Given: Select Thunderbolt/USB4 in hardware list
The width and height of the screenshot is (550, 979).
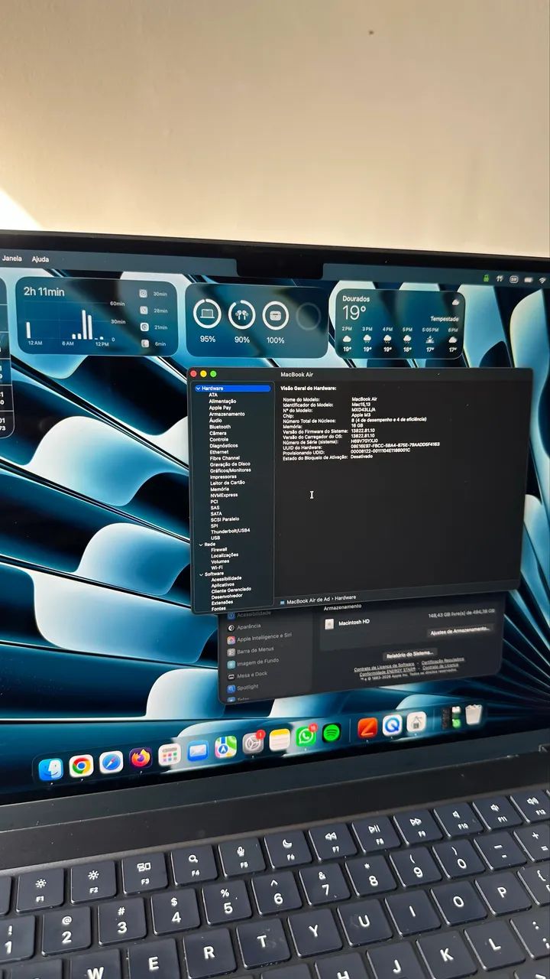Looking at the screenshot, I should pyautogui.click(x=231, y=531).
